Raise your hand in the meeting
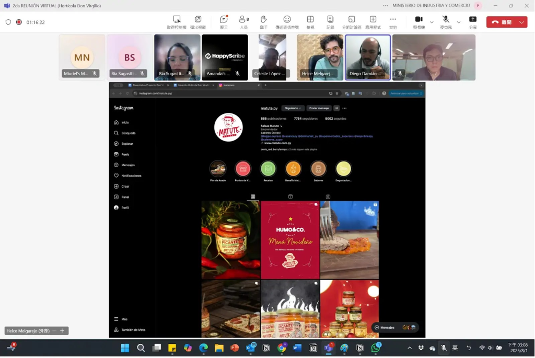The height and width of the screenshot is (358, 535). point(264,22)
